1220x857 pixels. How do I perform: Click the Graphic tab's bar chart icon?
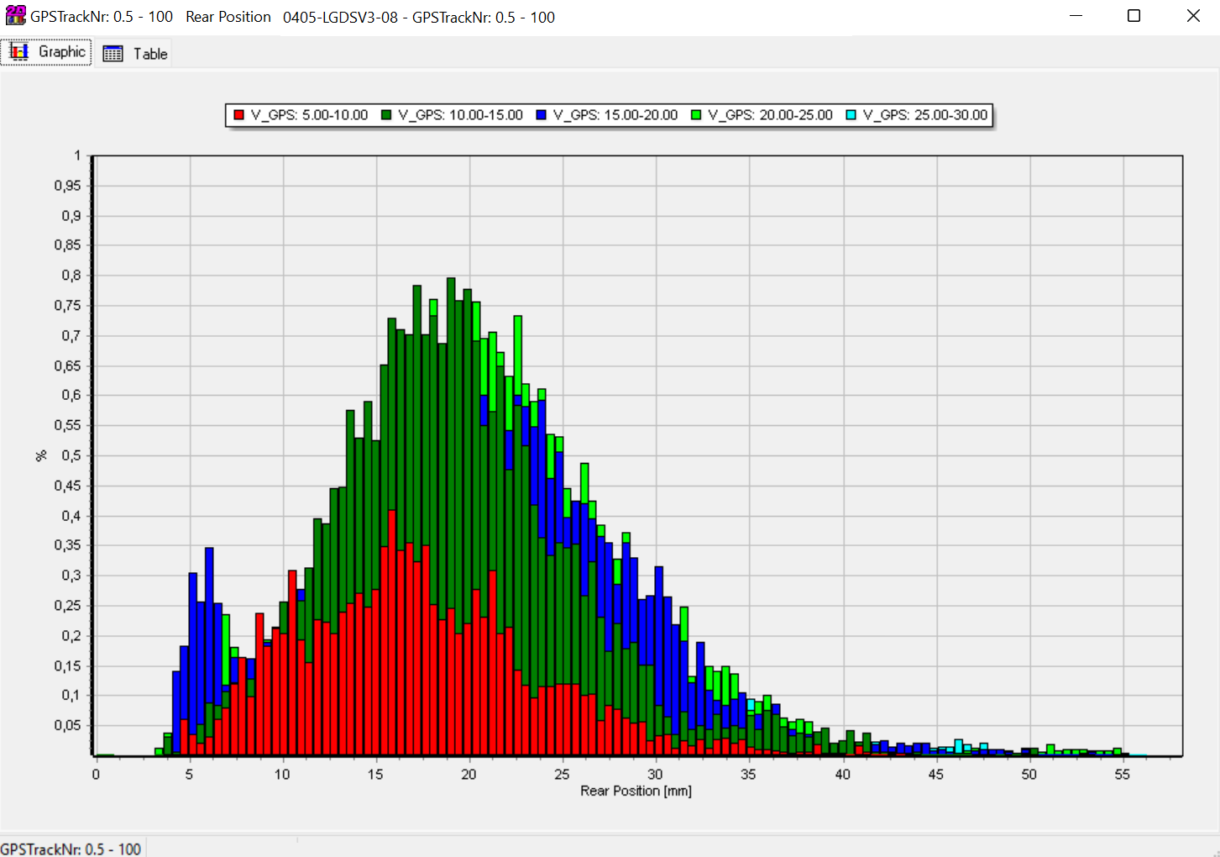(19, 52)
